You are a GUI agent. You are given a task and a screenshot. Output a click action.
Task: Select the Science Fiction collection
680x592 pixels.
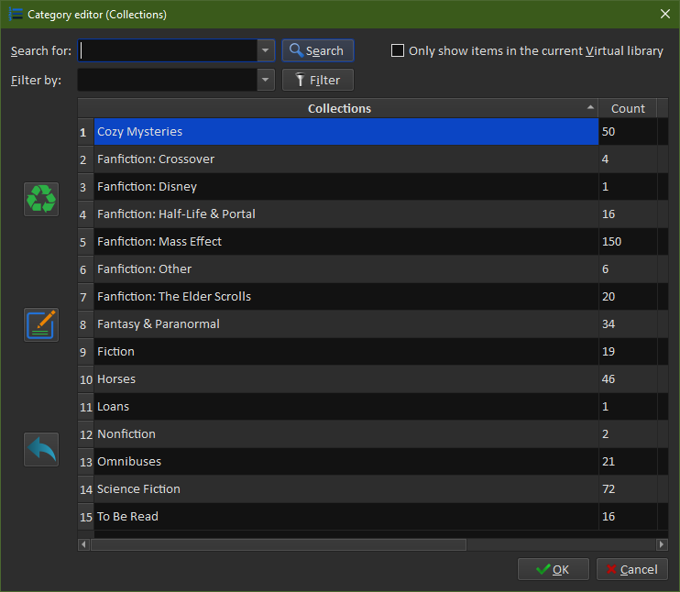pyautogui.click(x=346, y=488)
